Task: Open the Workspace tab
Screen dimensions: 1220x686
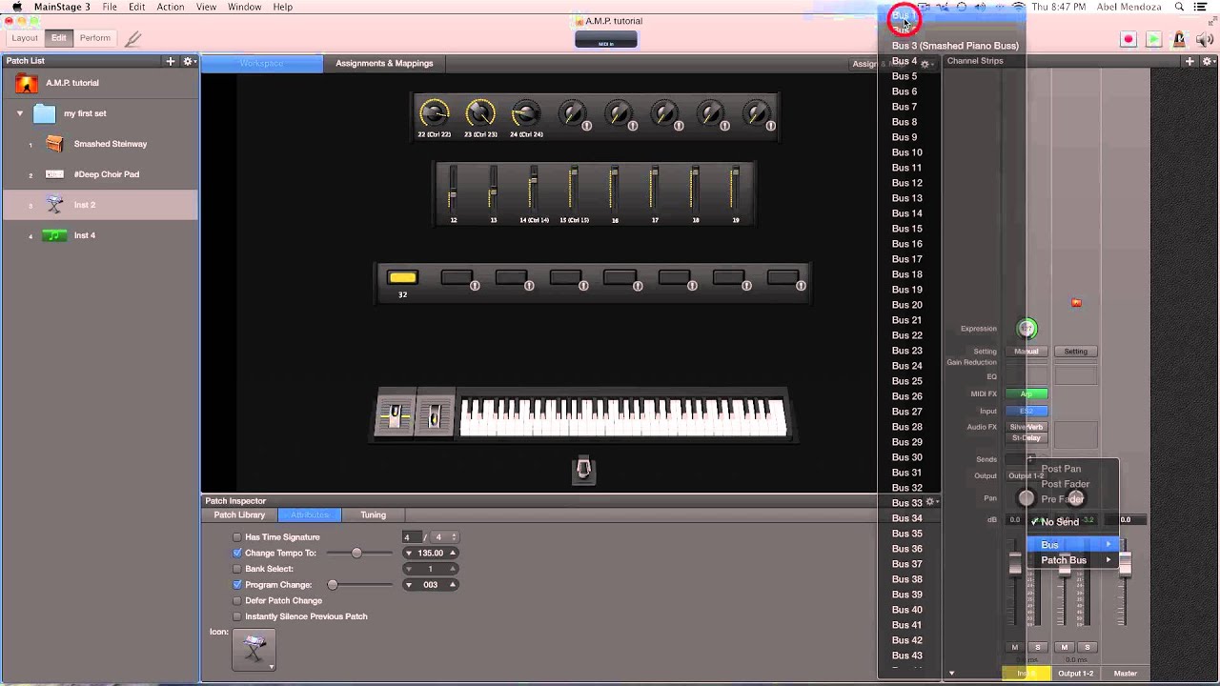Action: click(262, 64)
